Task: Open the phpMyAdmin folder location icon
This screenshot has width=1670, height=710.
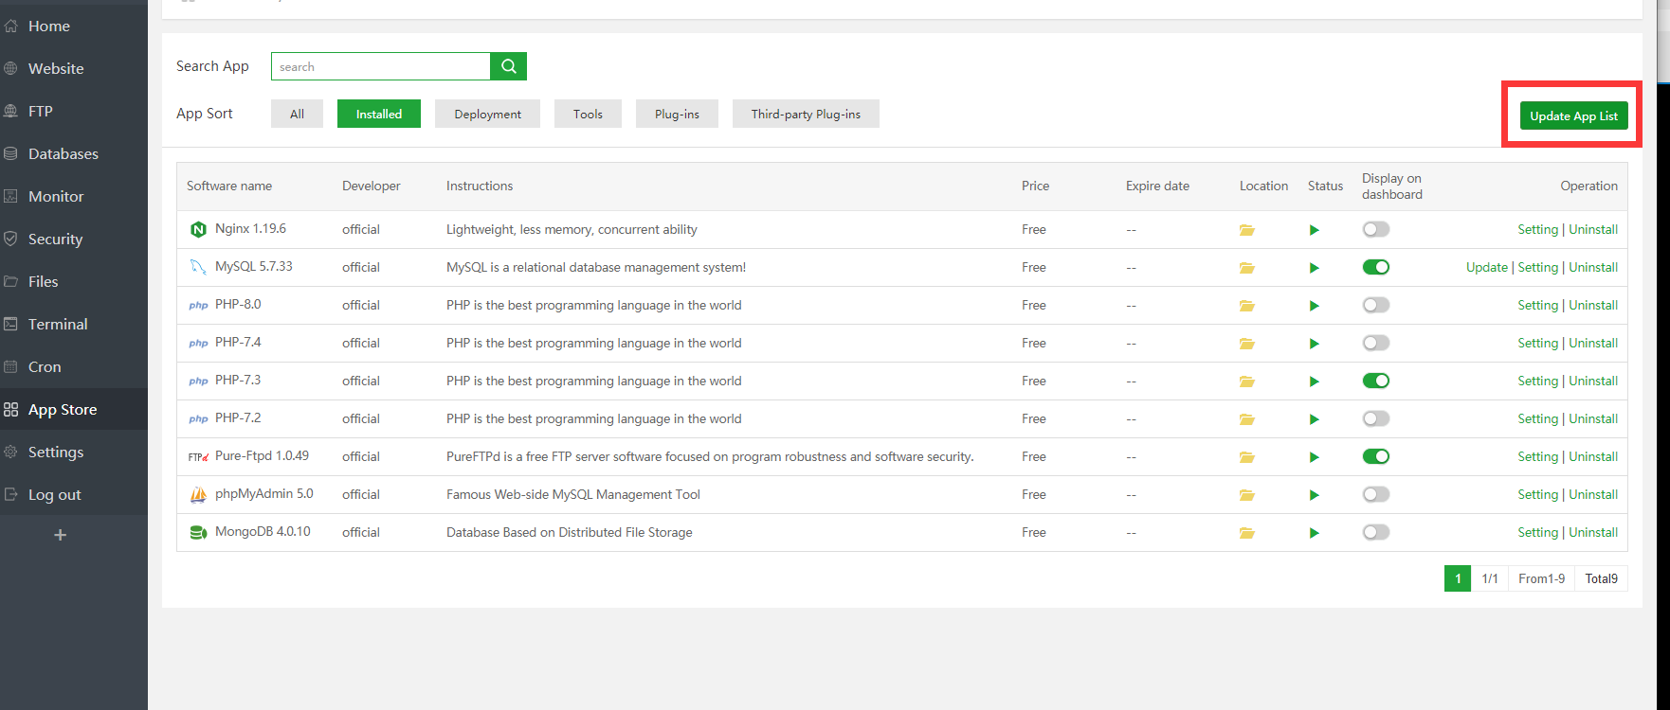Action: point(1246,495)
